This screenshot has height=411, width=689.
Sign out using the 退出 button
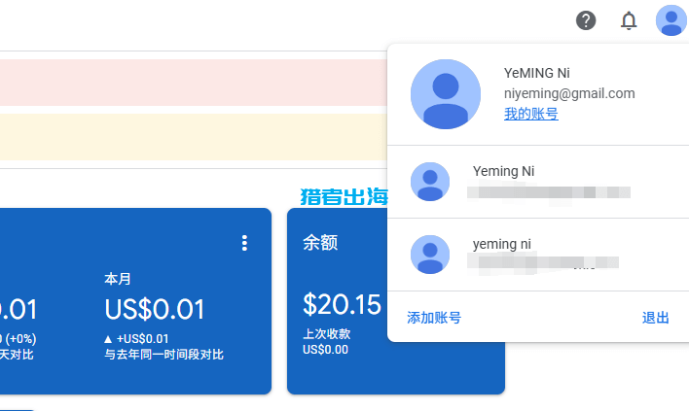pyautogui.click(x=656, y=318)
